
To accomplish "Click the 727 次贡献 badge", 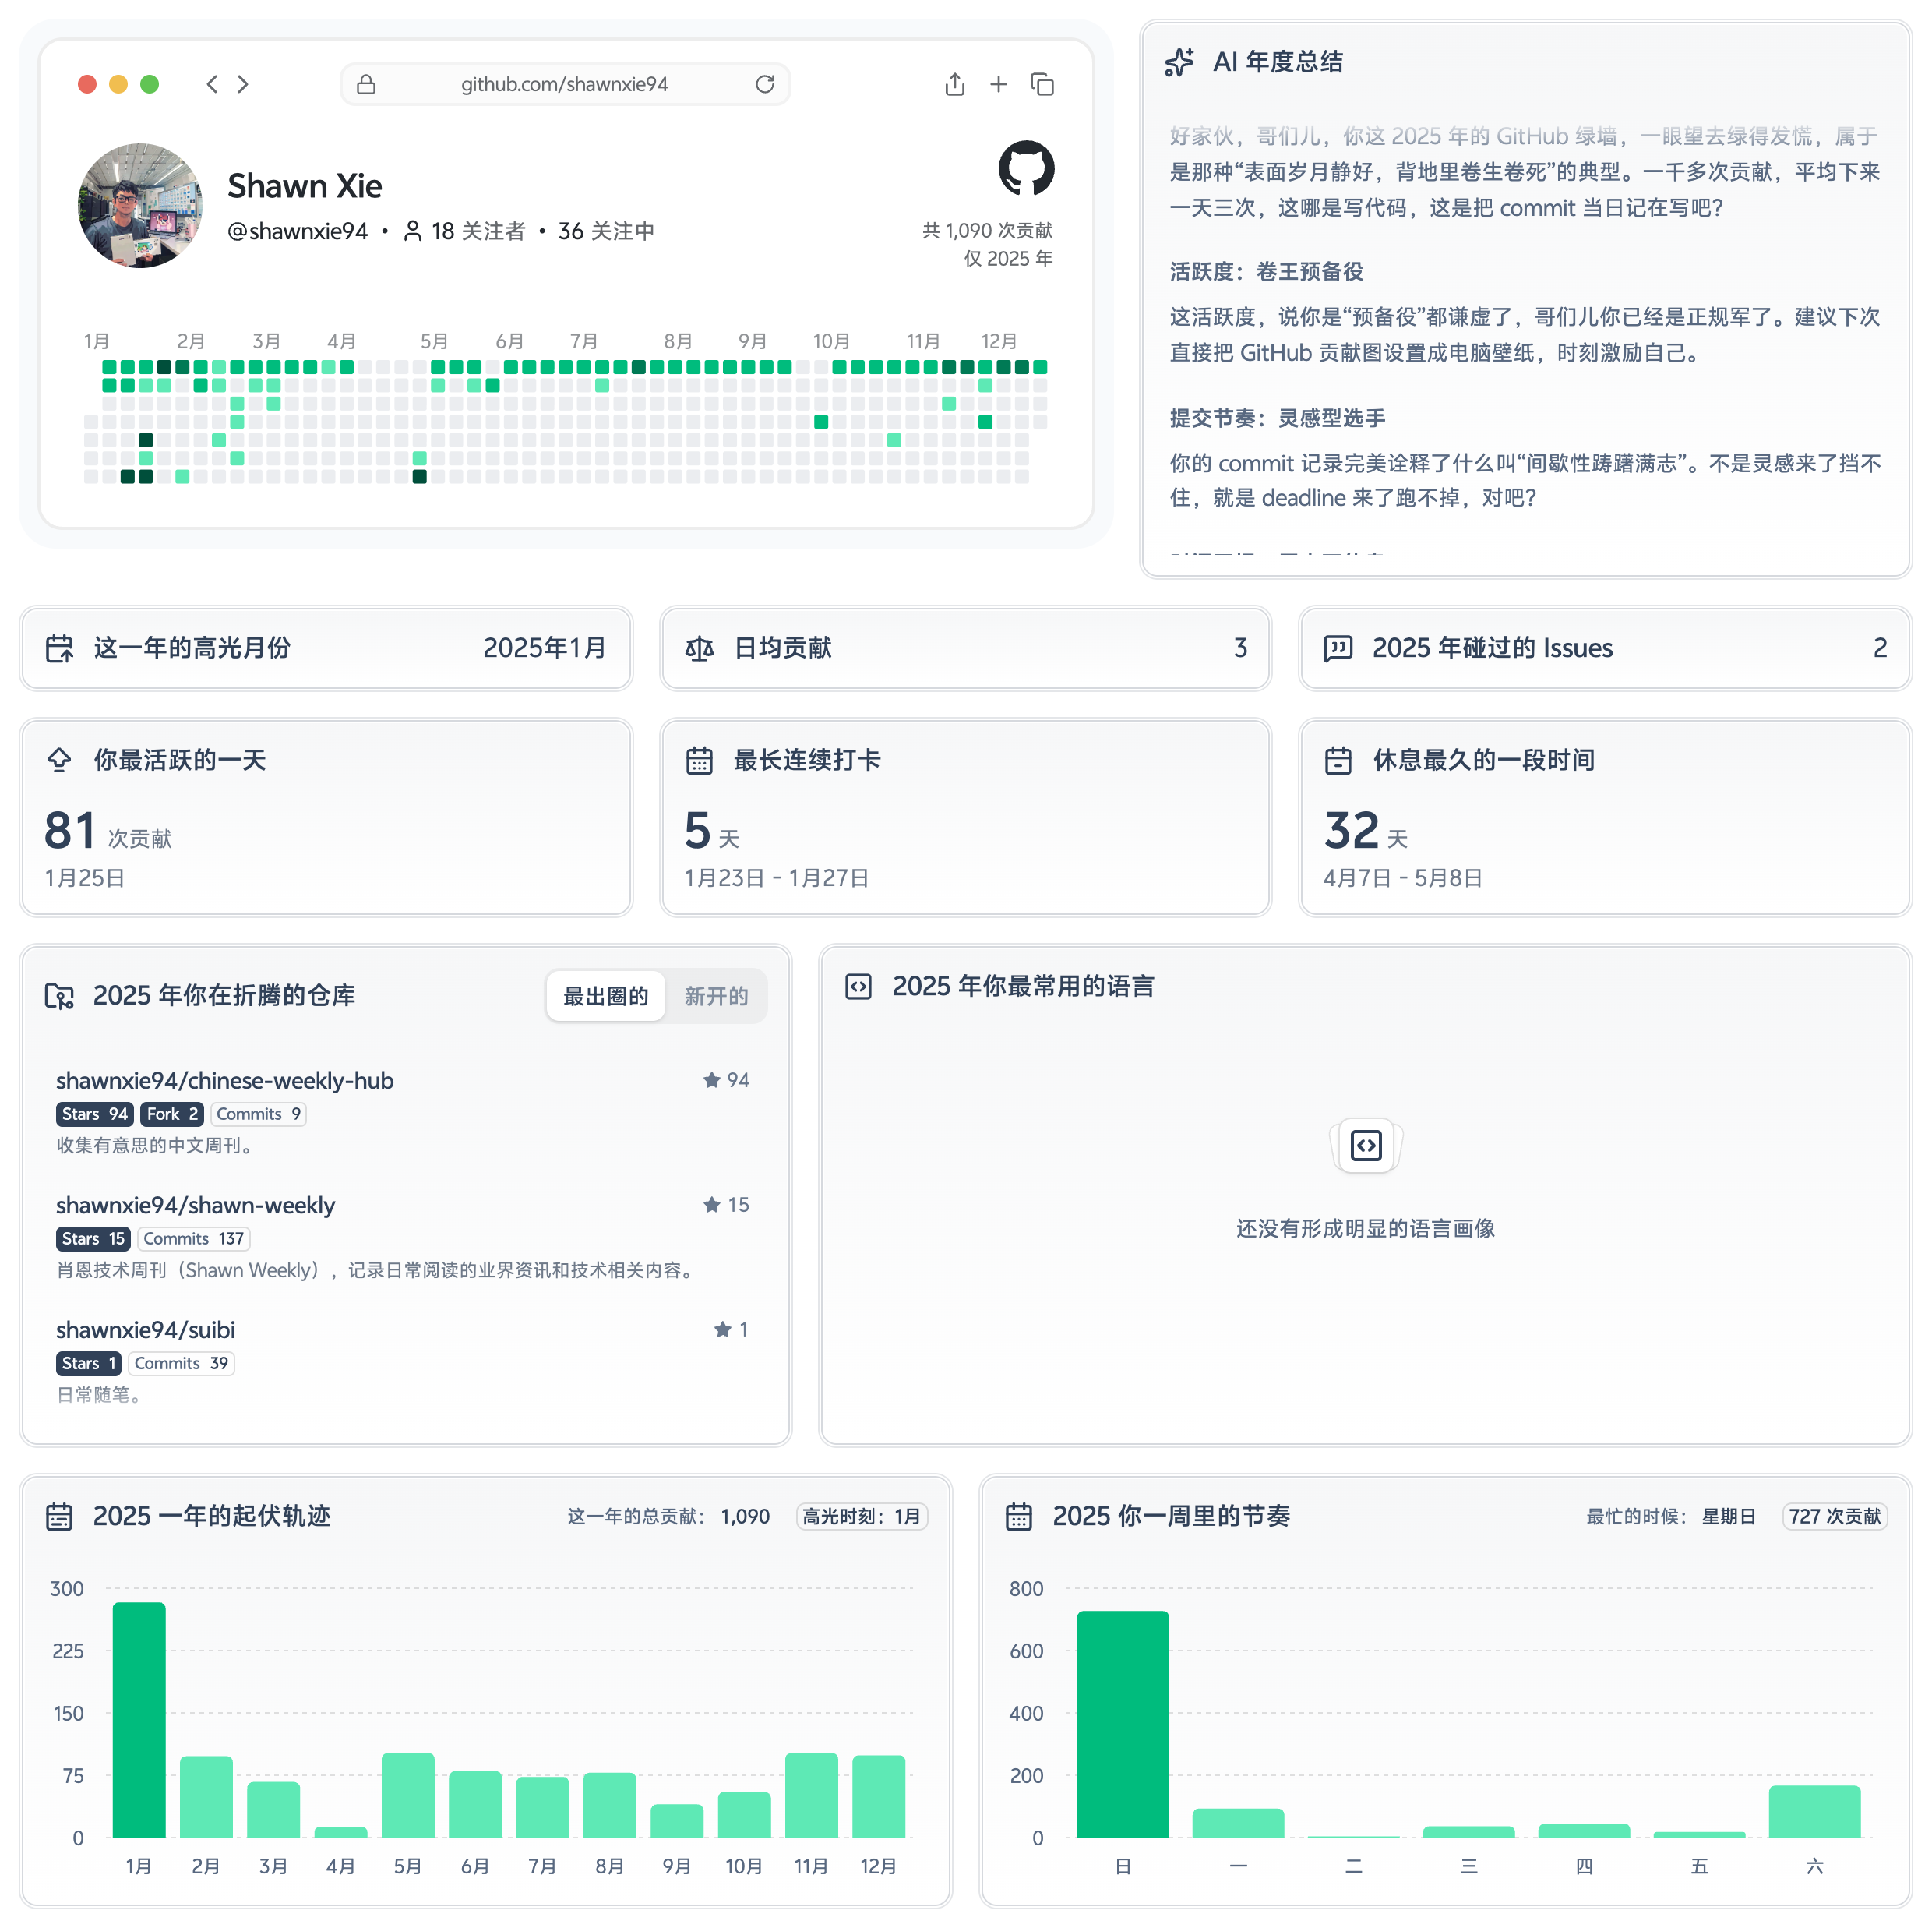I will click(x=1834, y=1516).
